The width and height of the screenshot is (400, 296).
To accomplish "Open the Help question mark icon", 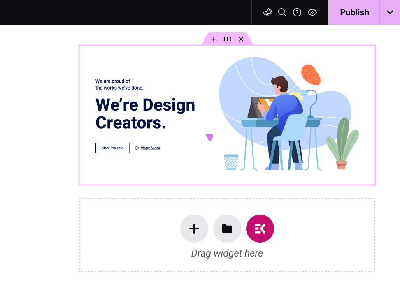I will [x=297, y=12].
